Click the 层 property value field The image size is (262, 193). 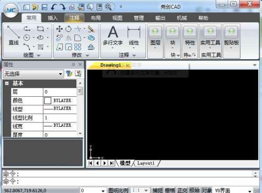[60, 92]
